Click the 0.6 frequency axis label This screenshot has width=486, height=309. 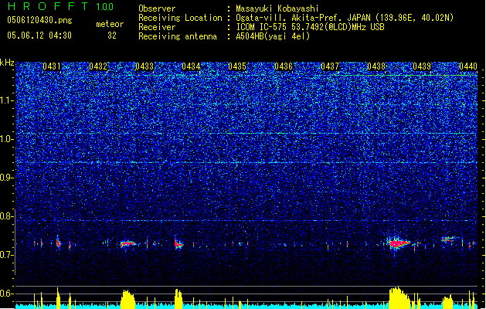(x=7, y=294)
